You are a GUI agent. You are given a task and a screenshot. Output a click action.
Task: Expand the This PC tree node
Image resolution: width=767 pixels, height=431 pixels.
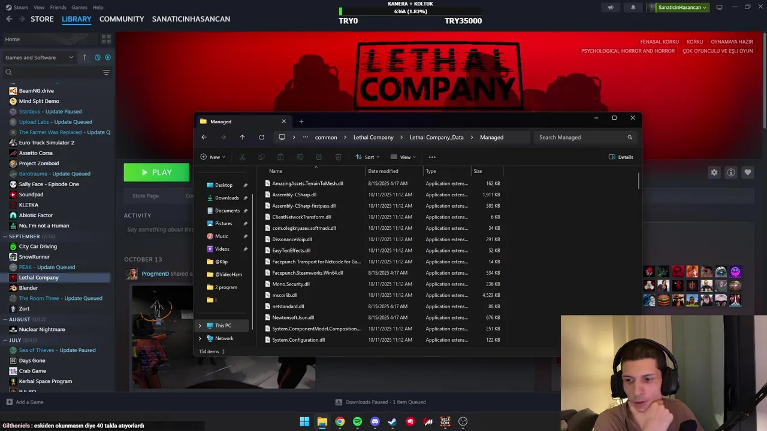point(200,326)
